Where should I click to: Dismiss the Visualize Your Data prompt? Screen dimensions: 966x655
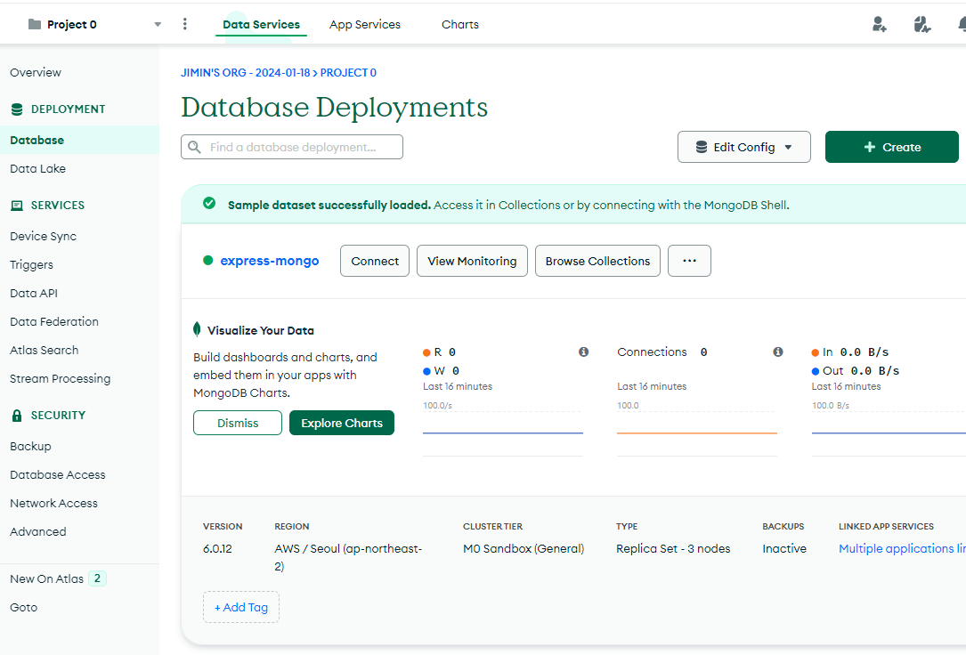pos(238,423)
